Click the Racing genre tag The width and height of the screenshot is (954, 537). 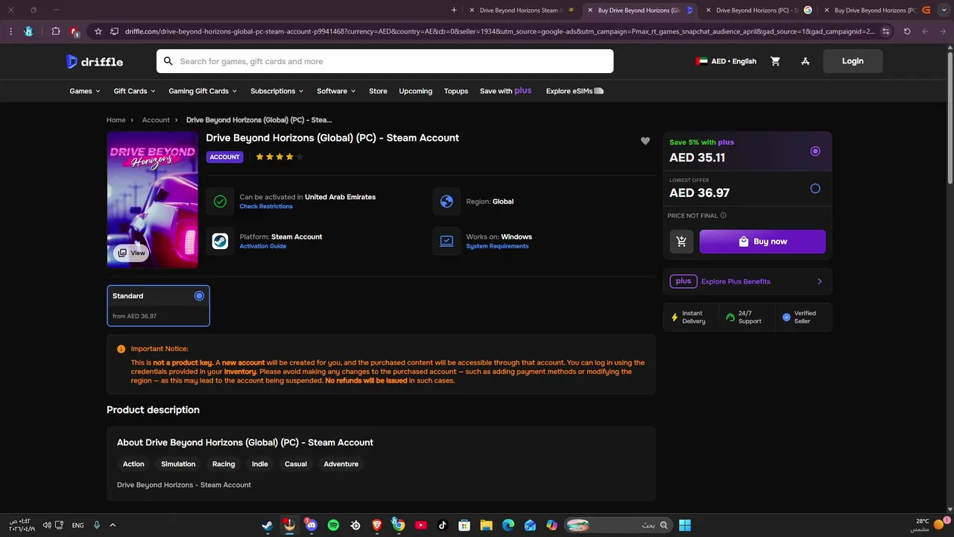point(224,464)
